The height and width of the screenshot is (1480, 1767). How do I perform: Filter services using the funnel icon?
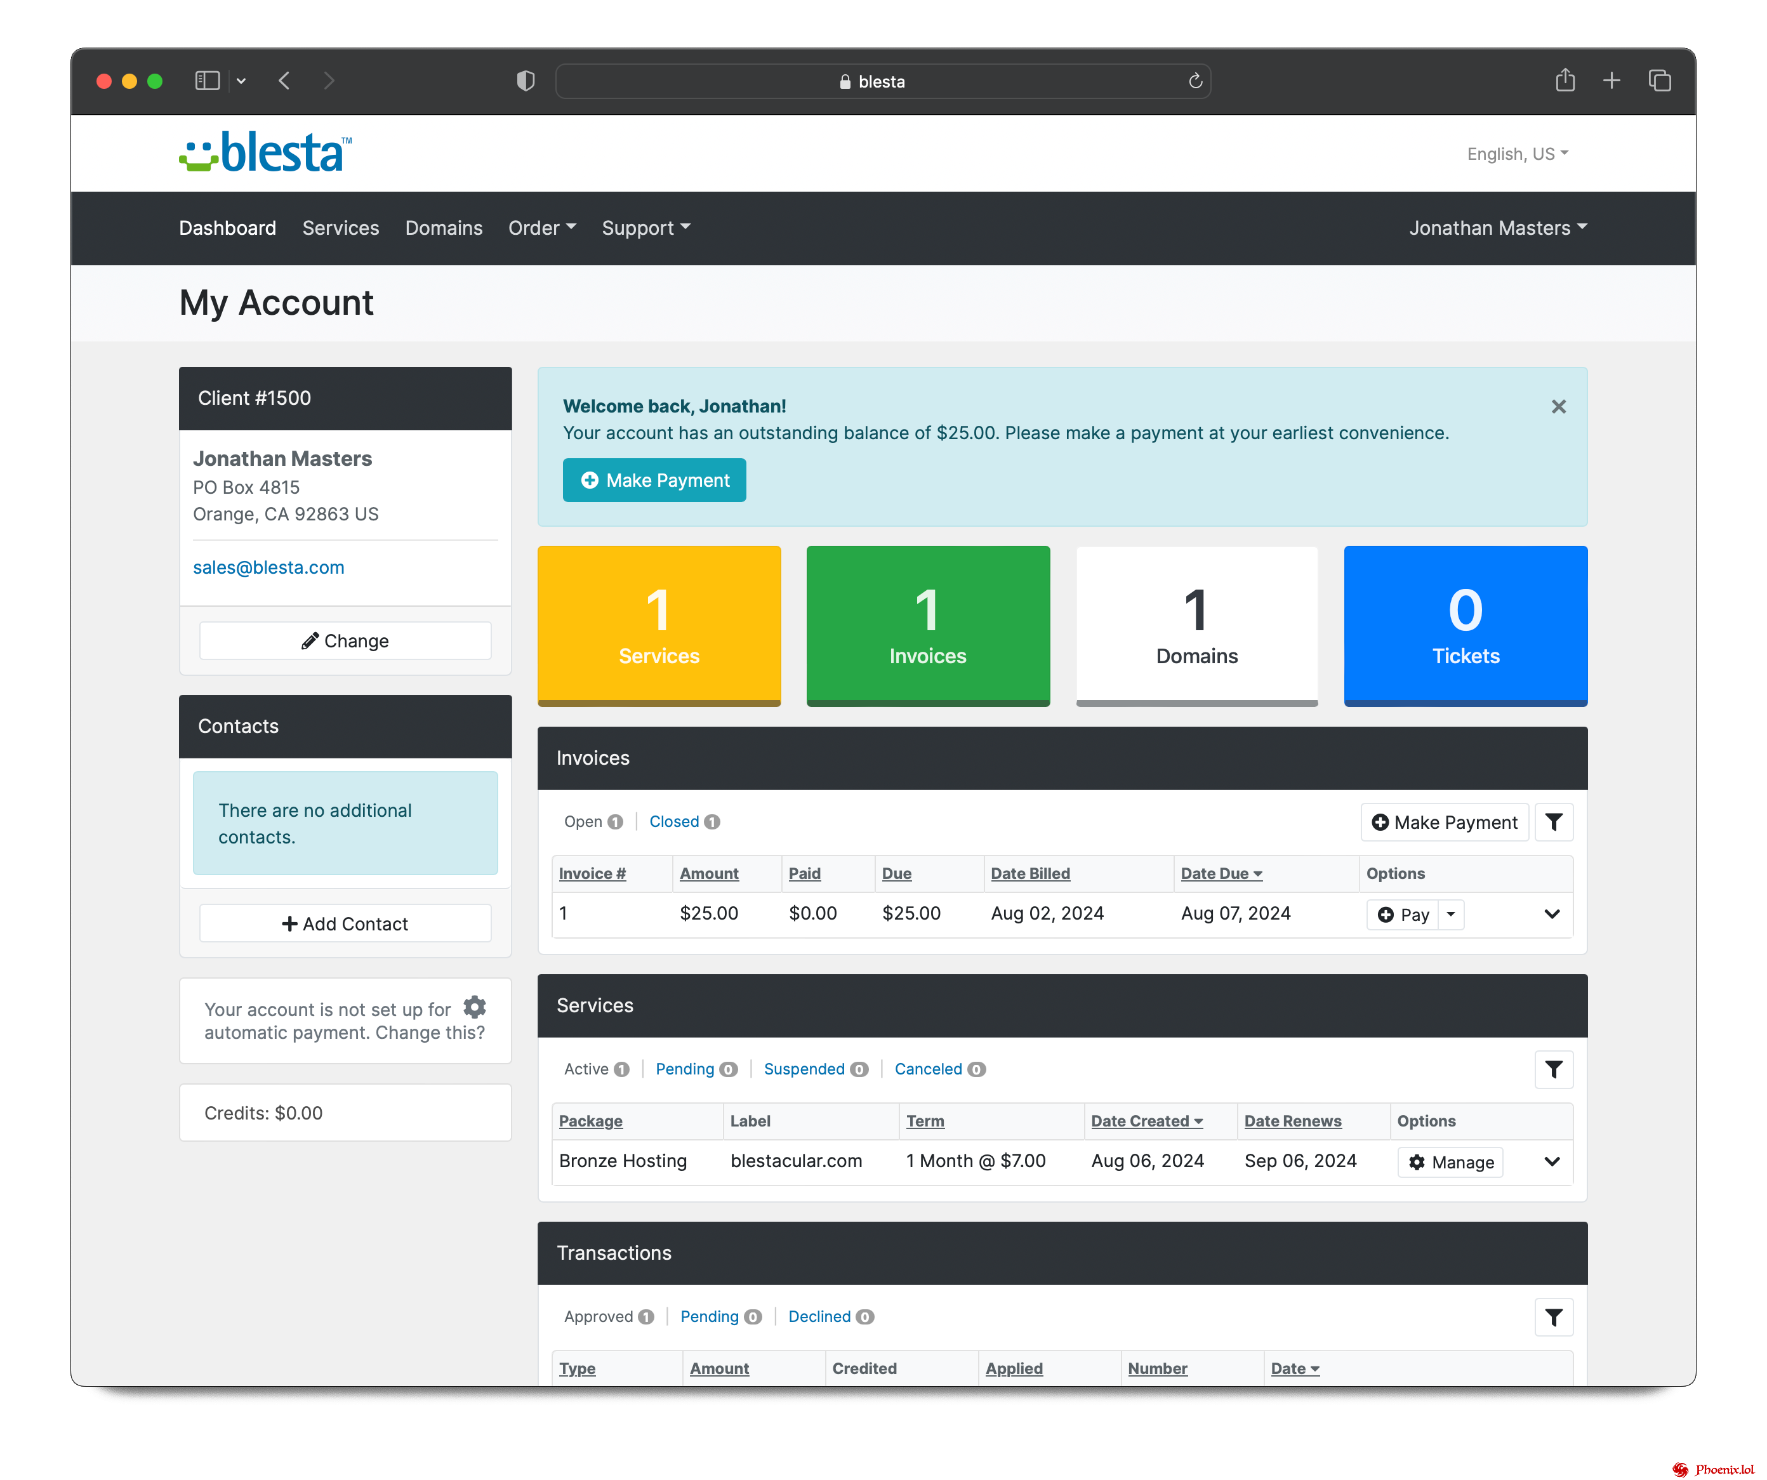pyautogui.click(x=1554, y=1069)
